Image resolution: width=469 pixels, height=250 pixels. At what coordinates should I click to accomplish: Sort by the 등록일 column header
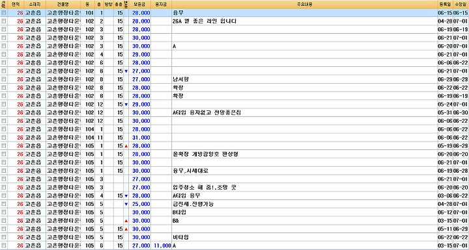pos(445,5)
